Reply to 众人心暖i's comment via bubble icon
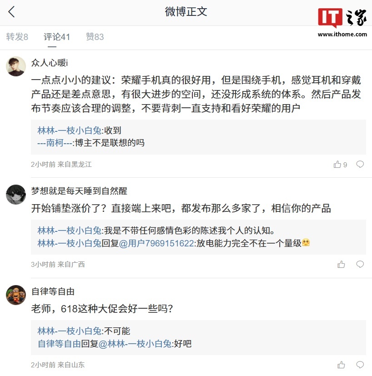 coord(360,165)
